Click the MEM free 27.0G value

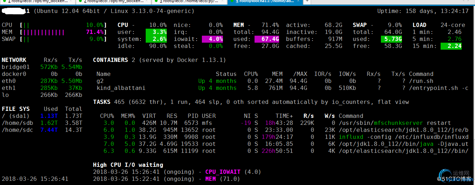(x=270, y=46)
